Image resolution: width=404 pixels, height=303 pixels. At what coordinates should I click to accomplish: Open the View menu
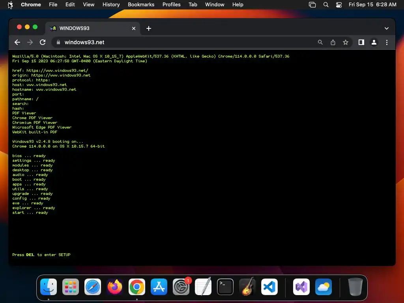point(89,5)
